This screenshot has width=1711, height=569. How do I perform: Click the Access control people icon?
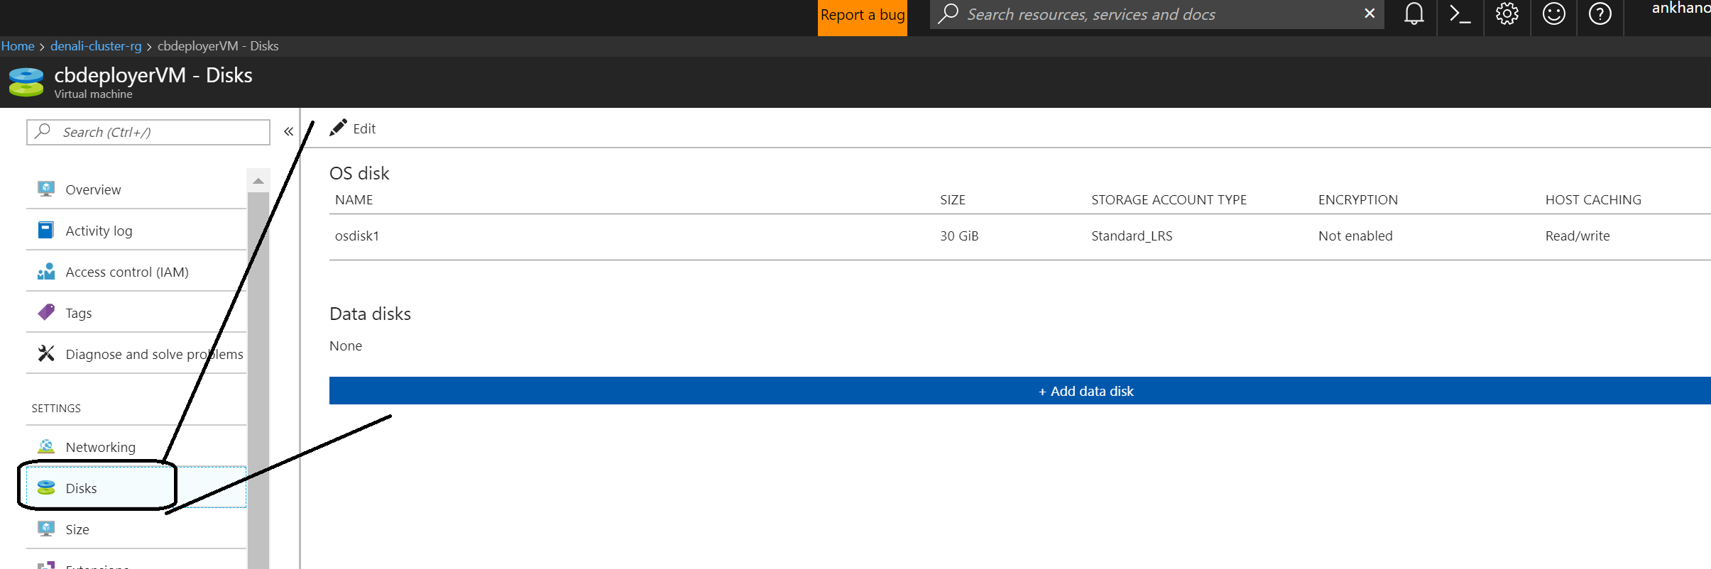point(46,271)
